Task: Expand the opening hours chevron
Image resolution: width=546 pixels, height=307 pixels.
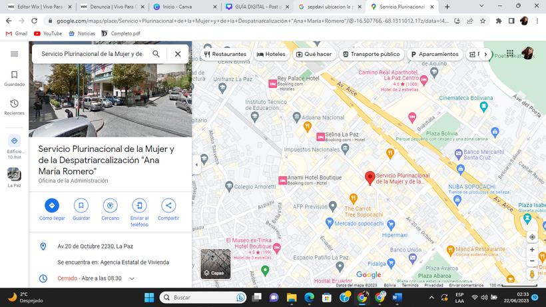Action: [x=132, y=278]
